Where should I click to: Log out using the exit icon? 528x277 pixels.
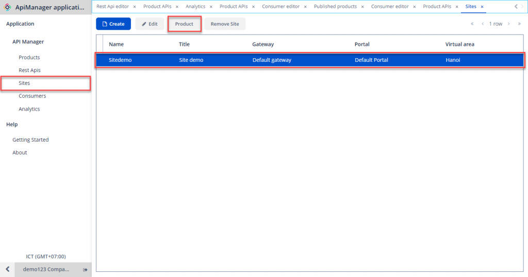85,270
